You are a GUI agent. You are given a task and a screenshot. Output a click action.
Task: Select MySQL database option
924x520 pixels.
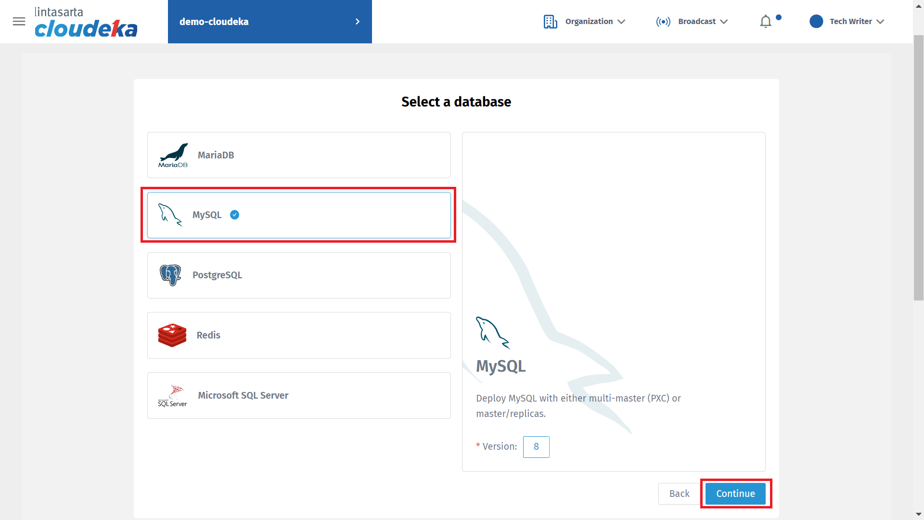click(x=298, y=215)
